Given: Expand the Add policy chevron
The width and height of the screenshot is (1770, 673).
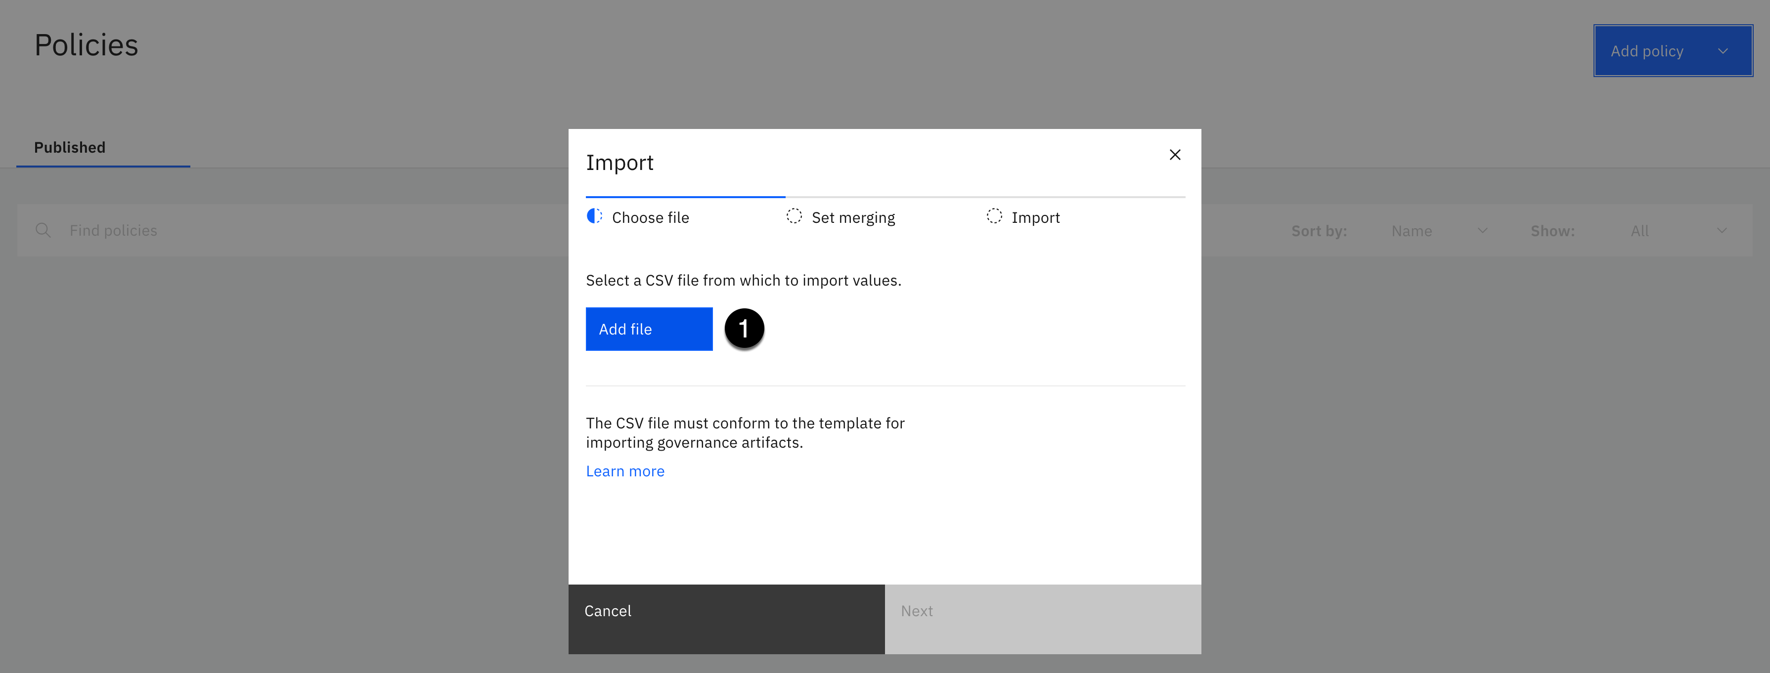Looking at the screenshot, I should coord(1722,51).
